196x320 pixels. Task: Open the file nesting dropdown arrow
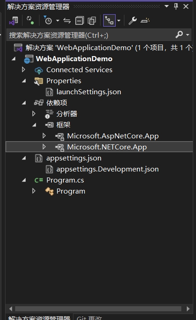119,21
